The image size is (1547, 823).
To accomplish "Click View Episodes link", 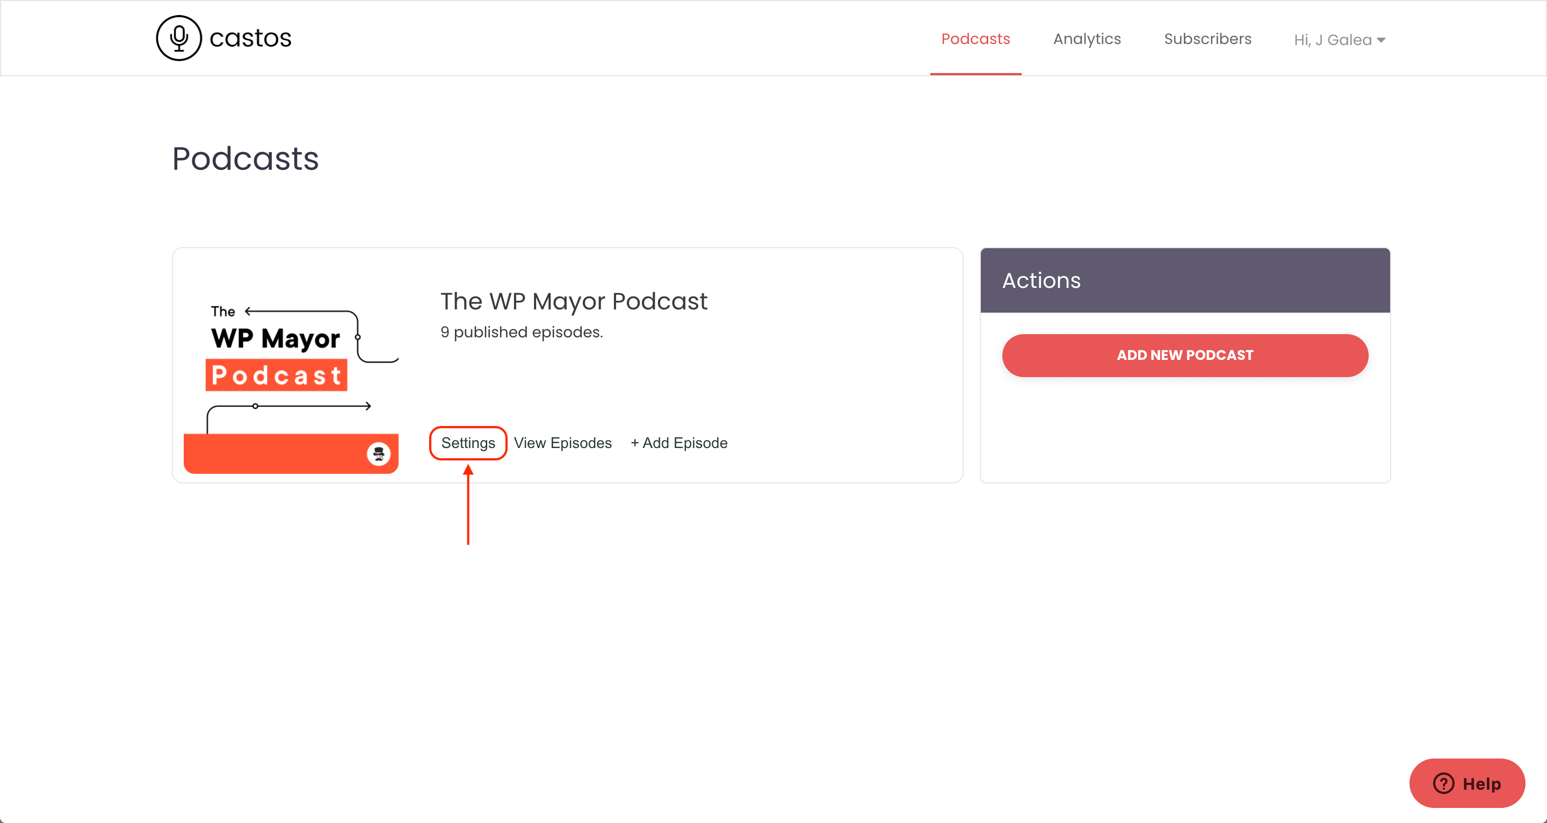I will pos(563,443).
